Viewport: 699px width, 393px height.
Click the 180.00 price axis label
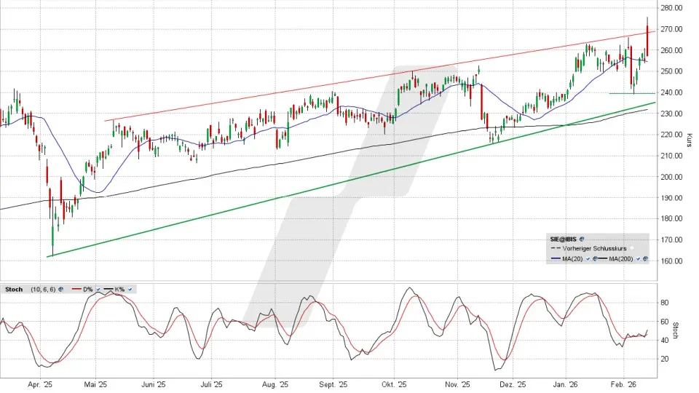[x=671, y=219]
